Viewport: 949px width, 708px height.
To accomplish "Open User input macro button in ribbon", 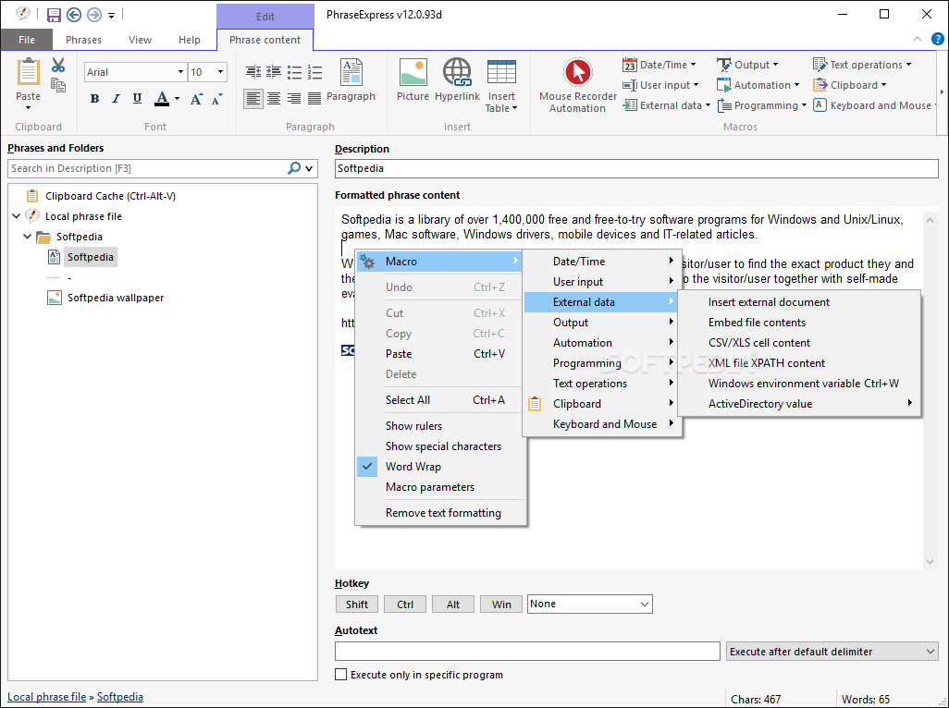I will [660, 85].
